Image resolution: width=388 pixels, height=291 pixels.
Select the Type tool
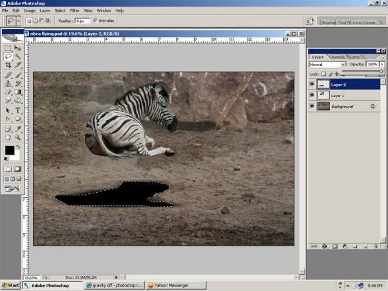[17, 111]
